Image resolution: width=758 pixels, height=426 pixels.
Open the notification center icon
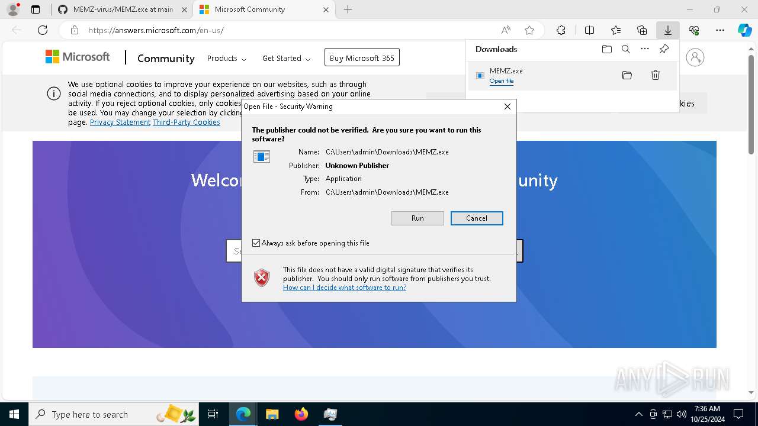tap(739, 414)
